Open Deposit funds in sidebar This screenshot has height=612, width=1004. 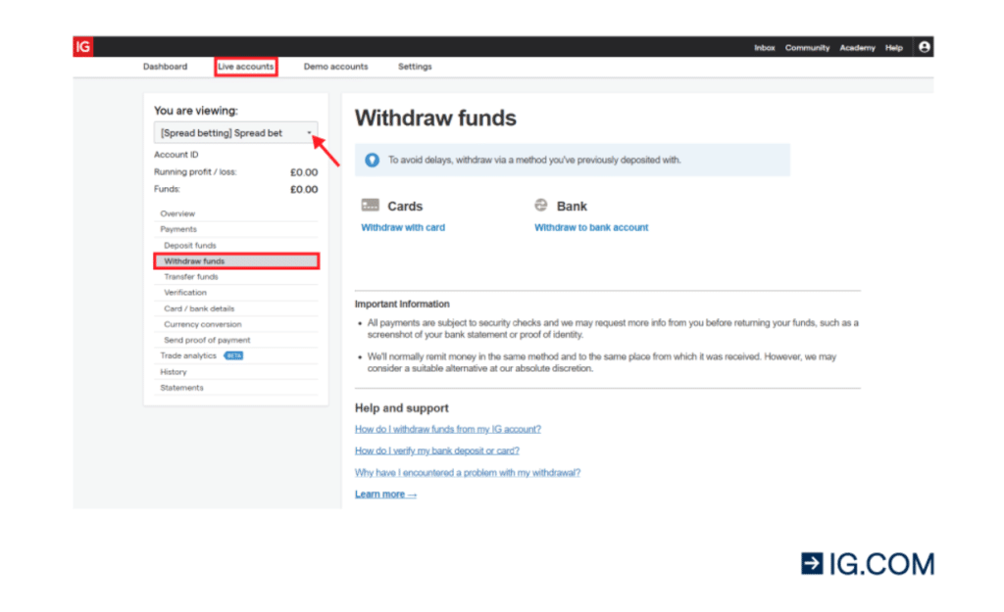(236, 246)
